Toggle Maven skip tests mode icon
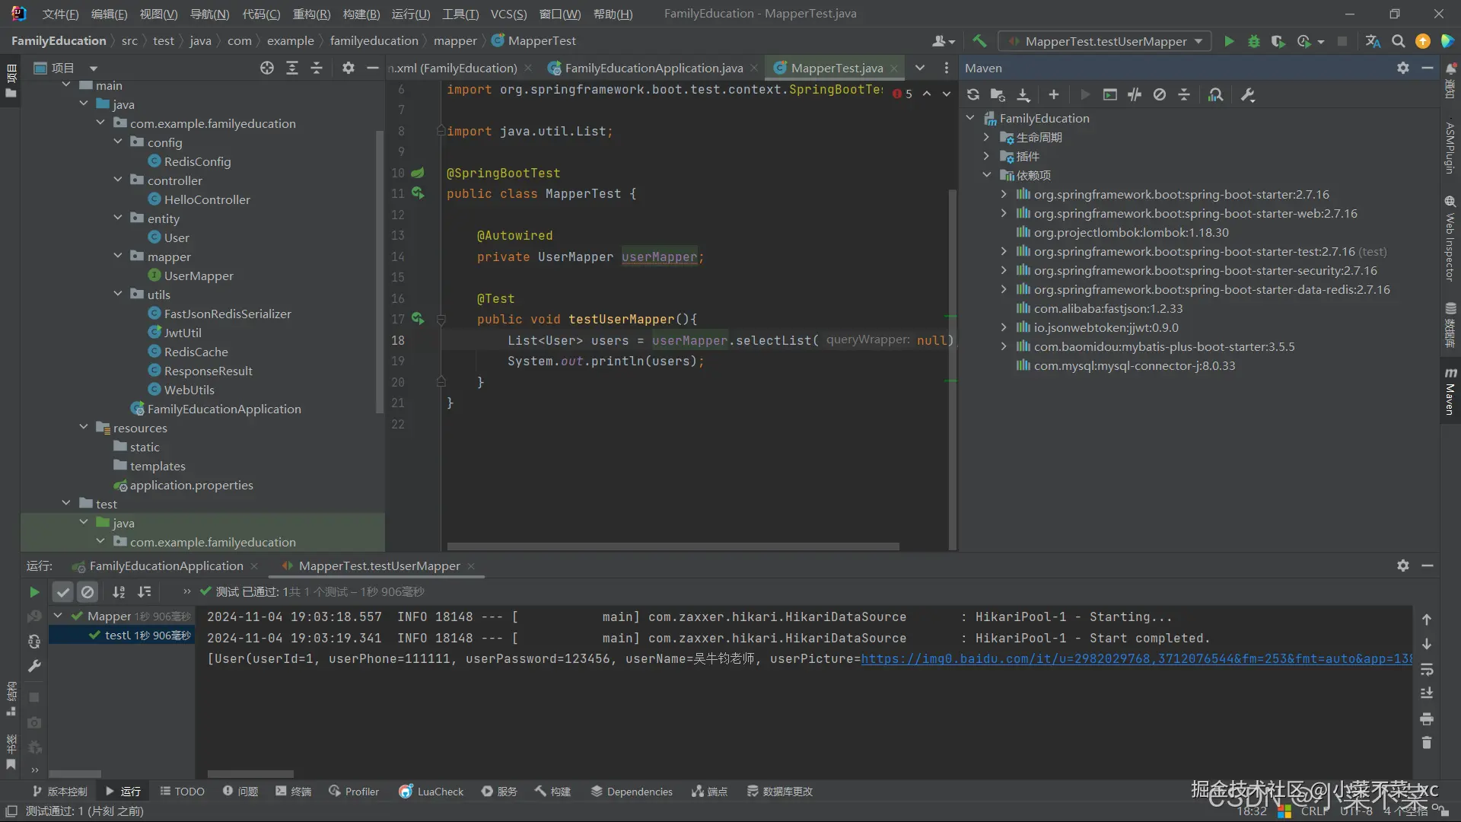The image size is (1461, 822). coord(1159,94)
